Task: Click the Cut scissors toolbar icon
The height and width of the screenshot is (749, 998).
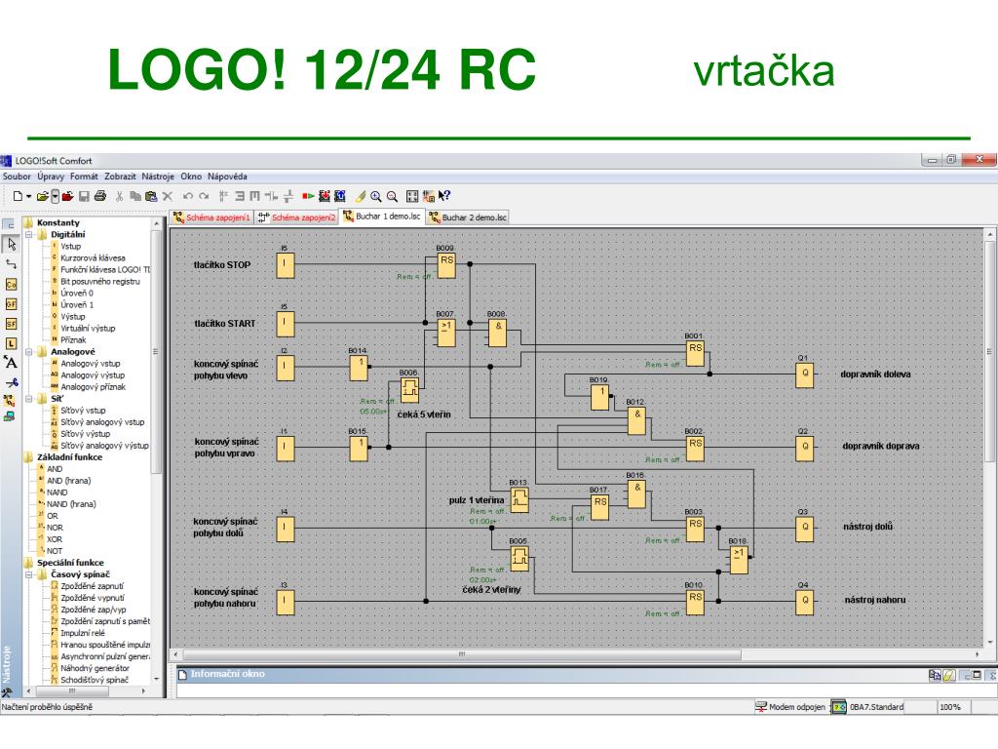Action: pos(119,196)
